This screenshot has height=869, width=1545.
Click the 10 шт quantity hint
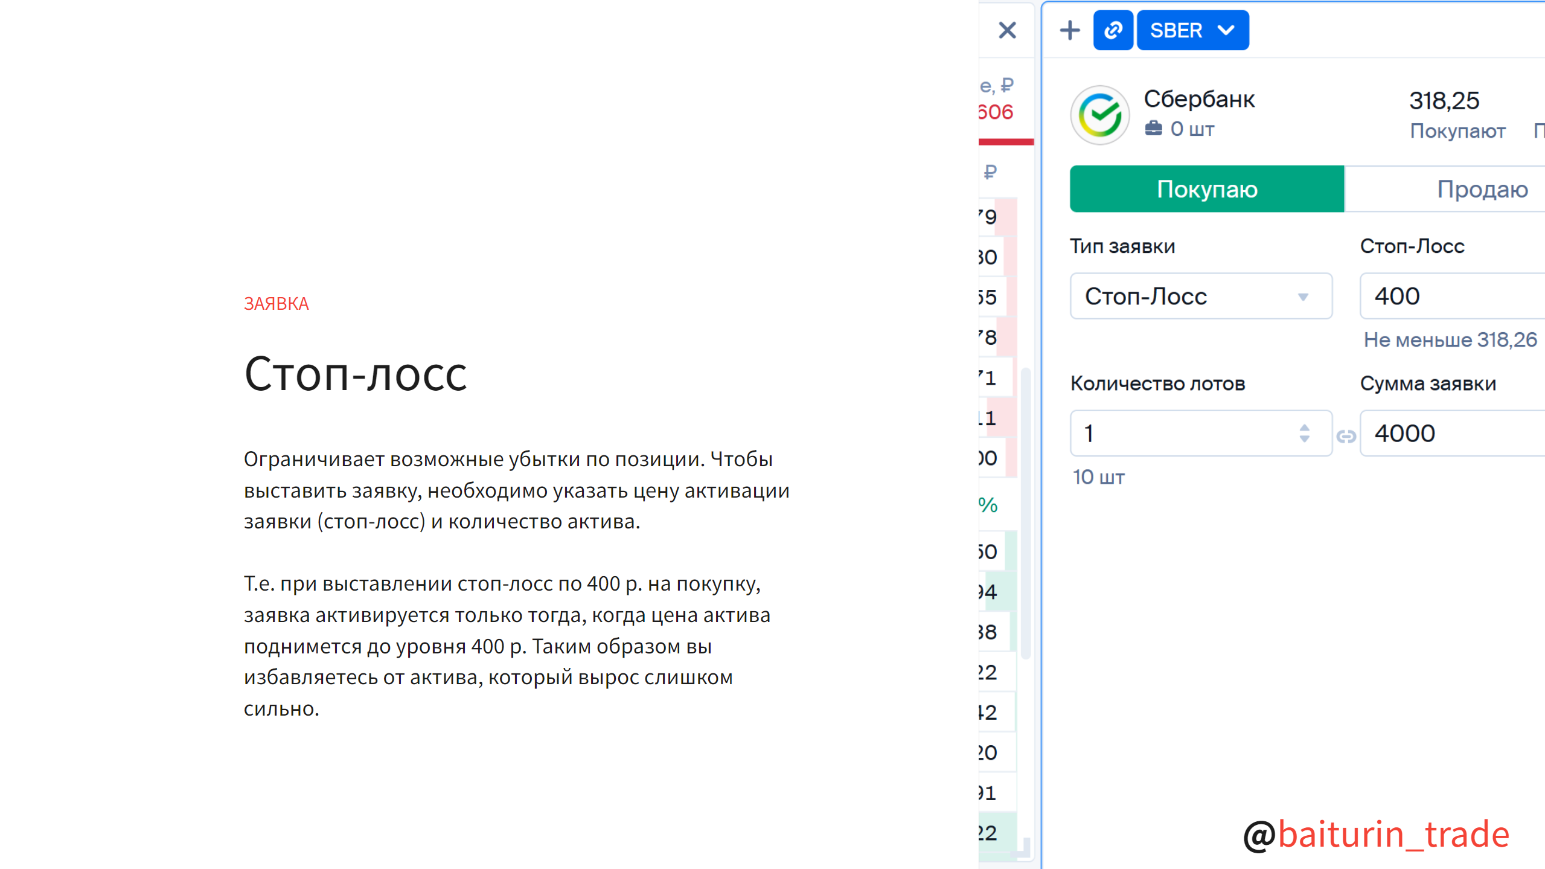pos(1099,477)
